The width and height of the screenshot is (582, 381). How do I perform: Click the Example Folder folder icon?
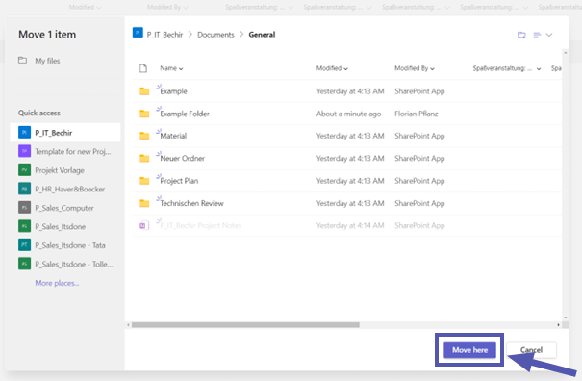click(144, 114)
